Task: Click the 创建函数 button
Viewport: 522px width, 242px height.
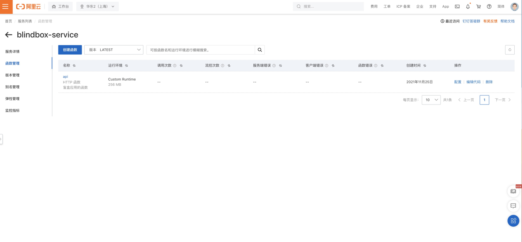Action: 70,50
